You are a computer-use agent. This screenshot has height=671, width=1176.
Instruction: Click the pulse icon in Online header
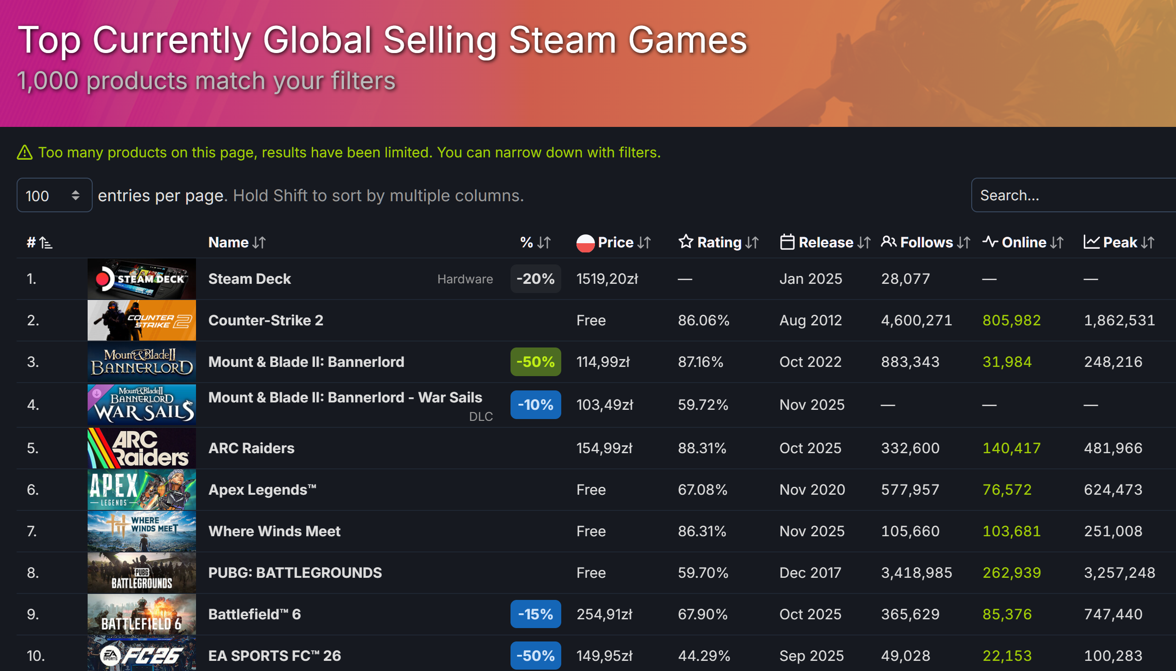990,242
